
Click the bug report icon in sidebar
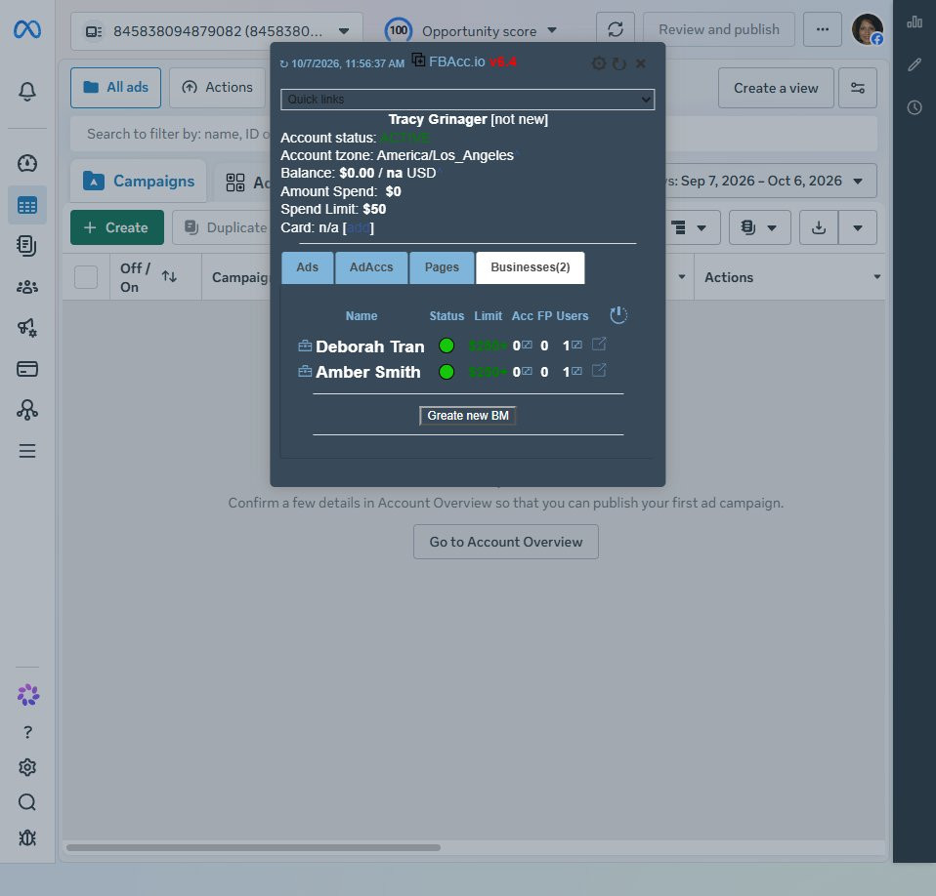pos(26,838)
